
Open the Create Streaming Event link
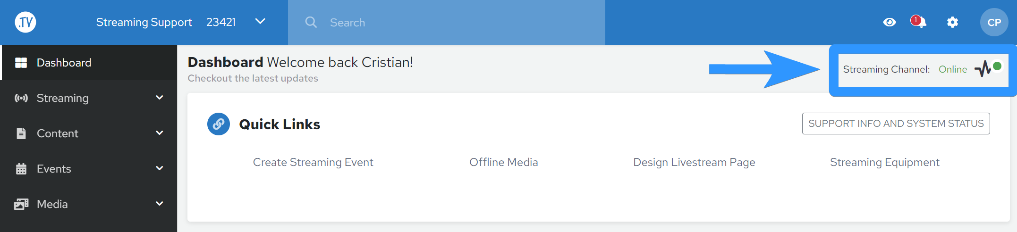tap(313, 162)
